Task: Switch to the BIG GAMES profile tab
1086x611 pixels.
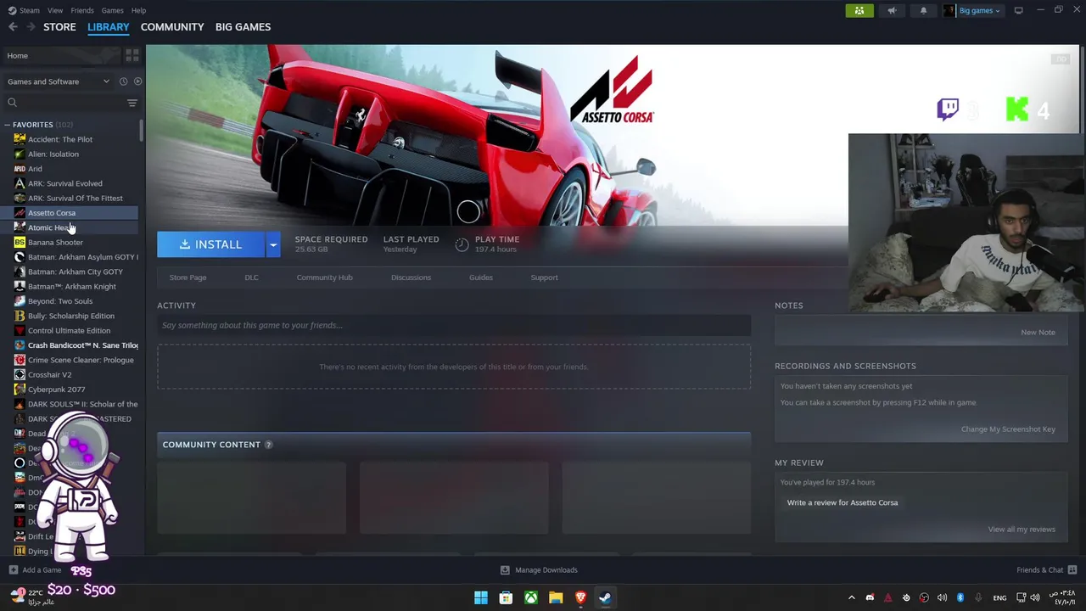Action: 243,27
